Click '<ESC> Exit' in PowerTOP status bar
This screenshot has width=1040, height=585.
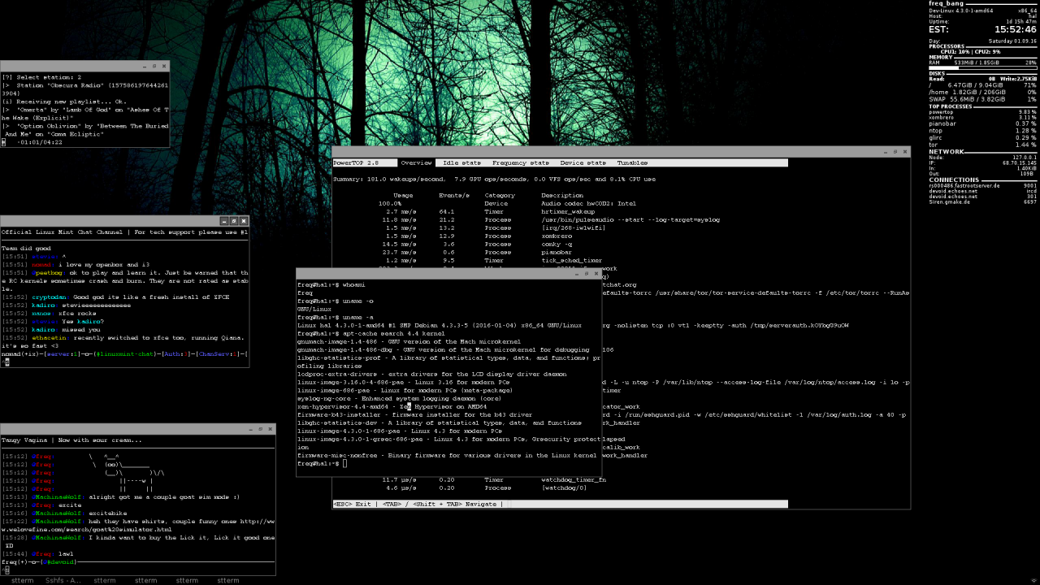pyautogui.click(x=352, y=505)
